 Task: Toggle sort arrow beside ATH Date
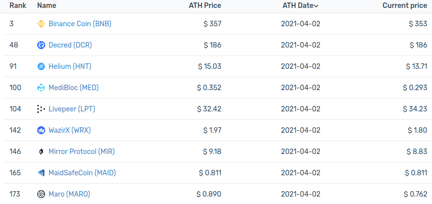click(x=316, y=6)
